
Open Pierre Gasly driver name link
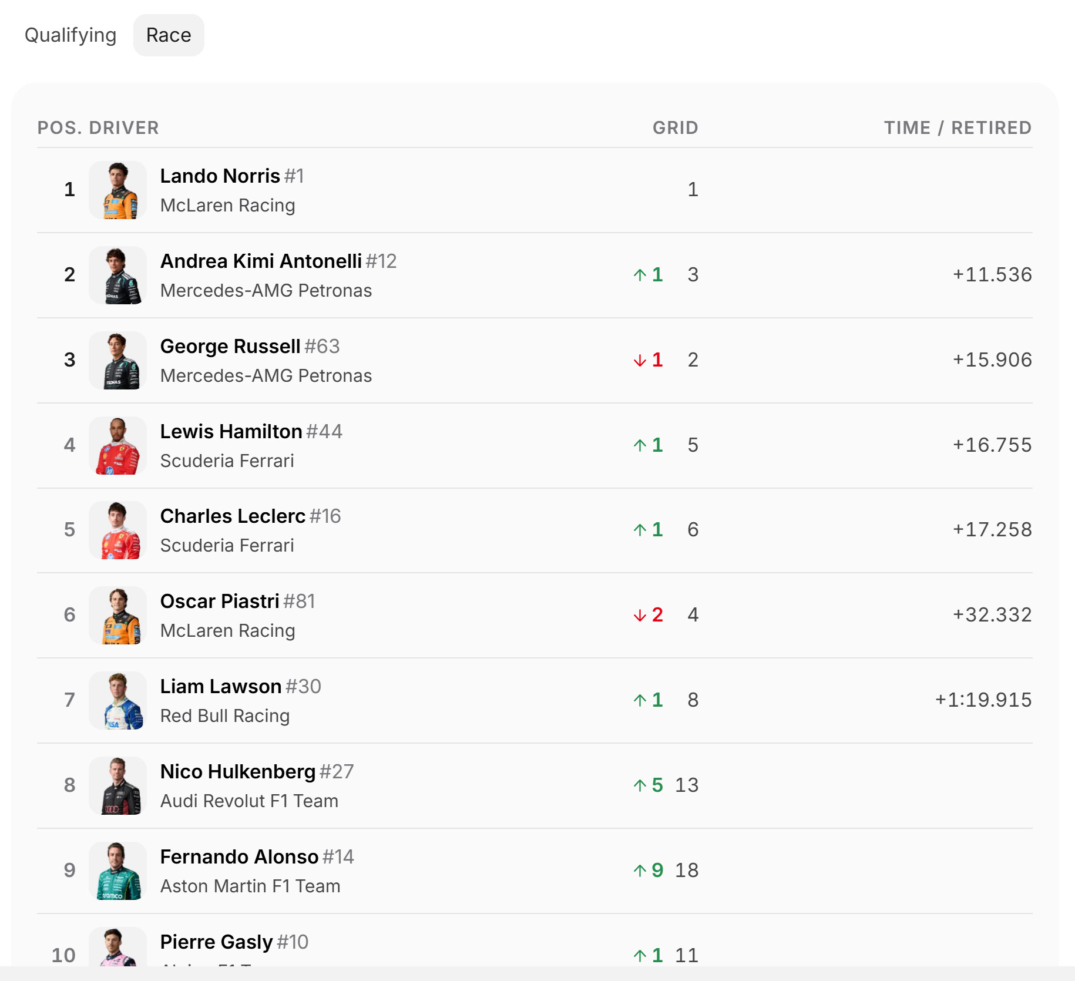(216, 942)
